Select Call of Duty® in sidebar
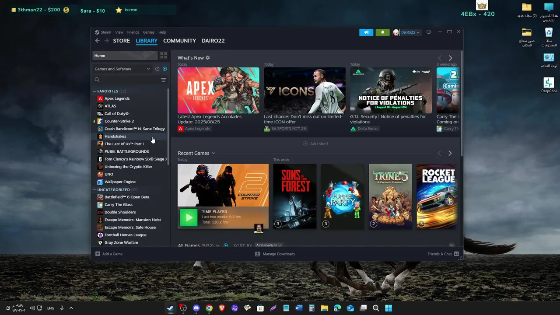 (116, 114)
